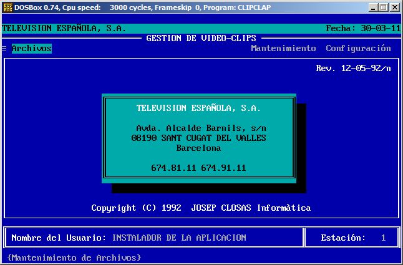Click the Rev. 12-05-92/n version text
The width and height of the screenshot is (403, 265).
coord(353,69)
